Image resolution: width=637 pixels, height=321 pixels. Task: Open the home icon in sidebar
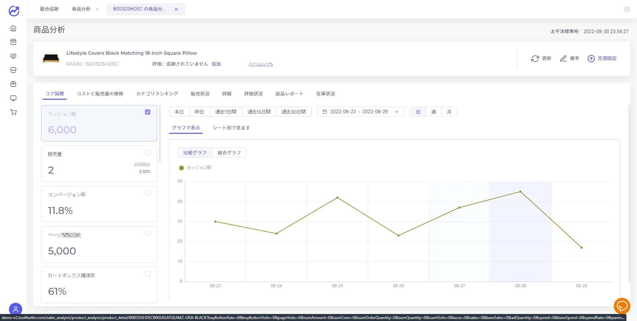[13, 28]
